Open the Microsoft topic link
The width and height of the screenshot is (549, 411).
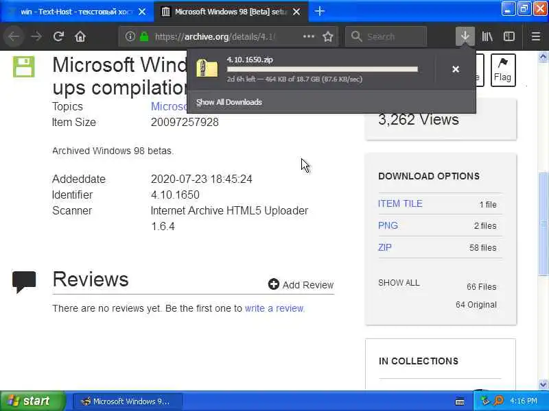point(169,106)
